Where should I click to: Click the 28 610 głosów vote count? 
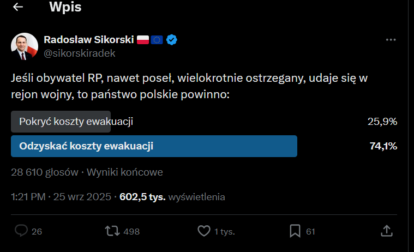point(45,172)
